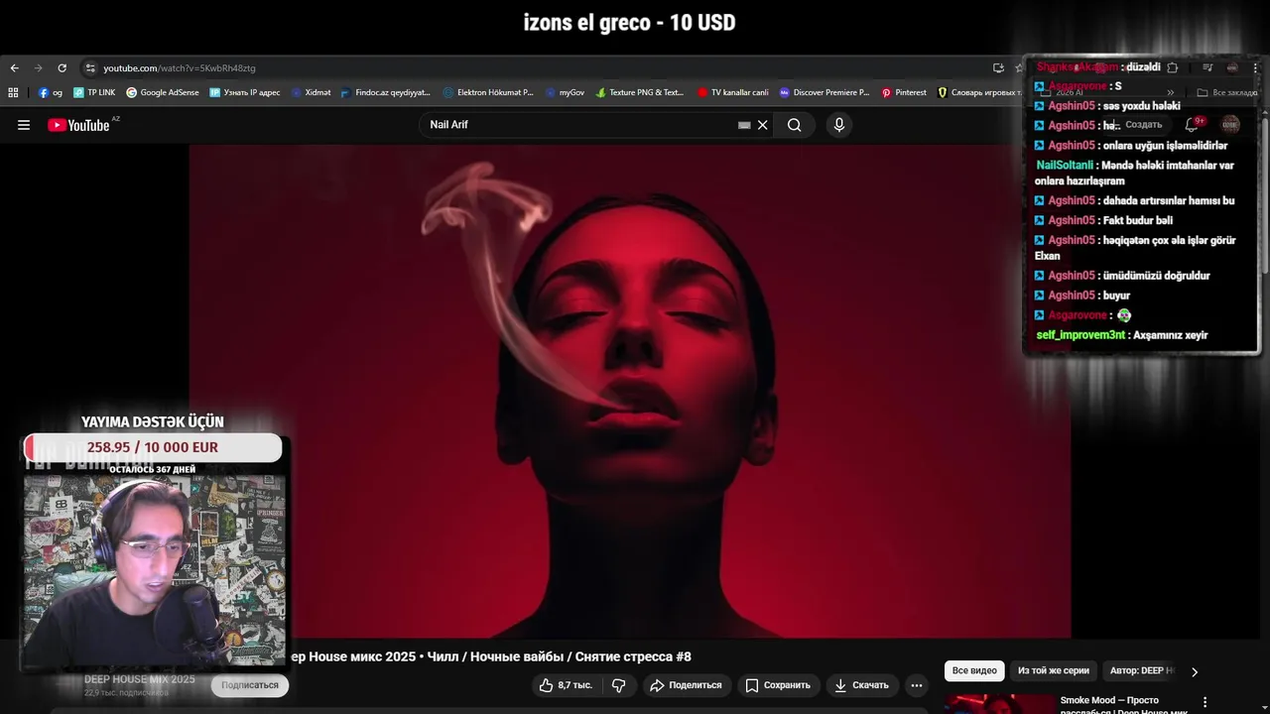Open the Smoke Mood video title link
Screen dimensions: 1270x714
(1123, 705)
